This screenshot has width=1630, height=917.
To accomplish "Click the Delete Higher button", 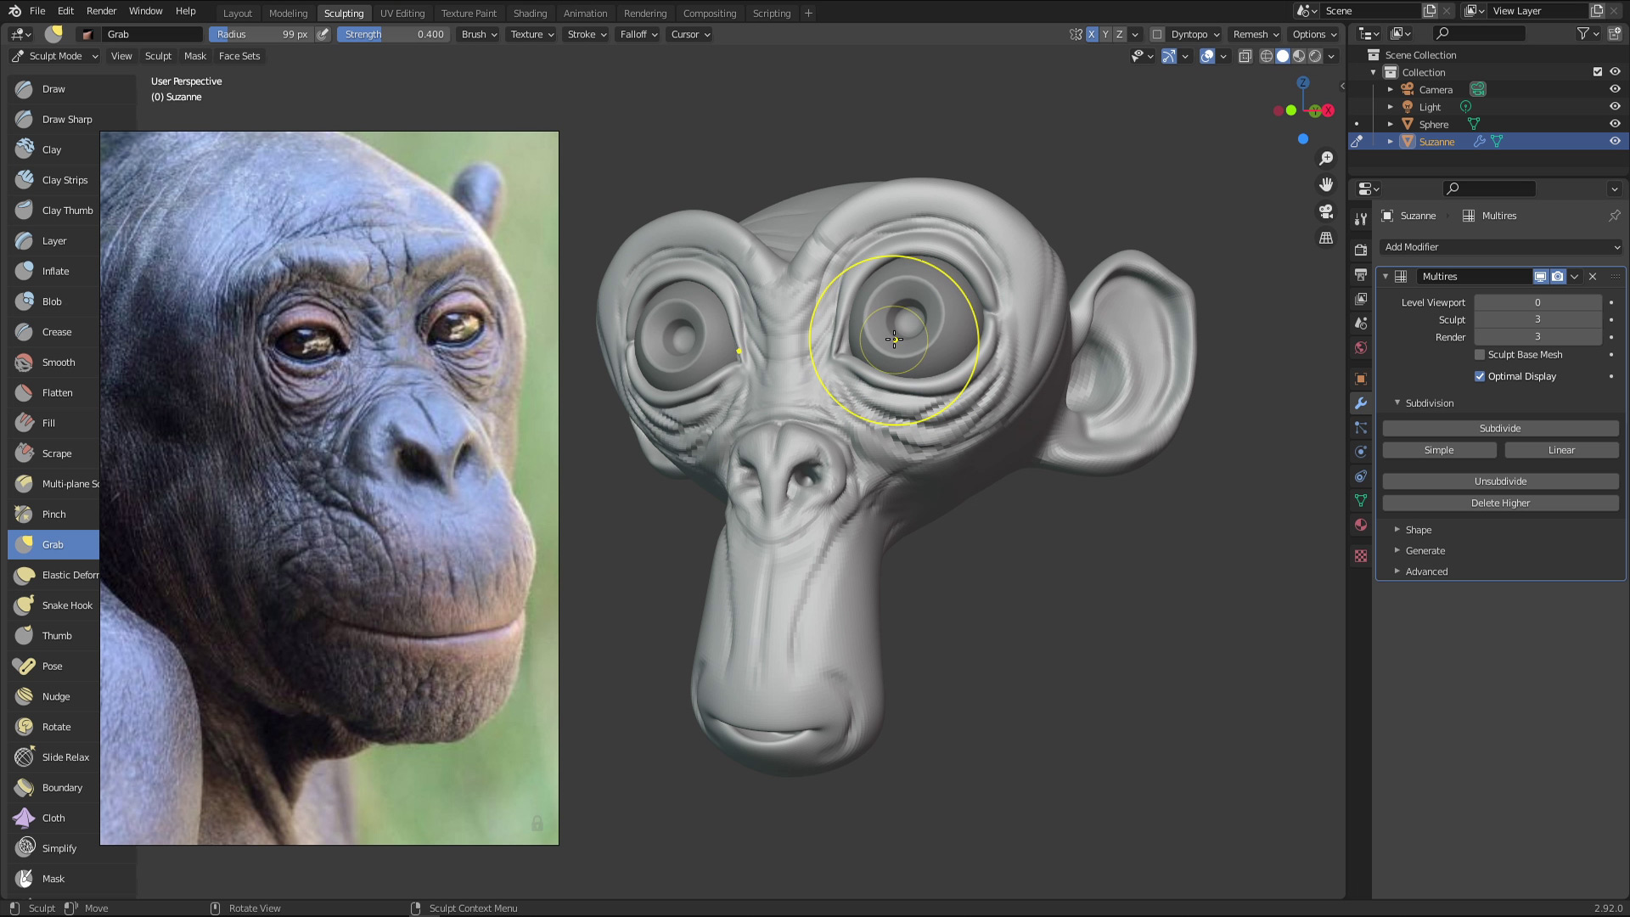I will tap(1499, 503).
